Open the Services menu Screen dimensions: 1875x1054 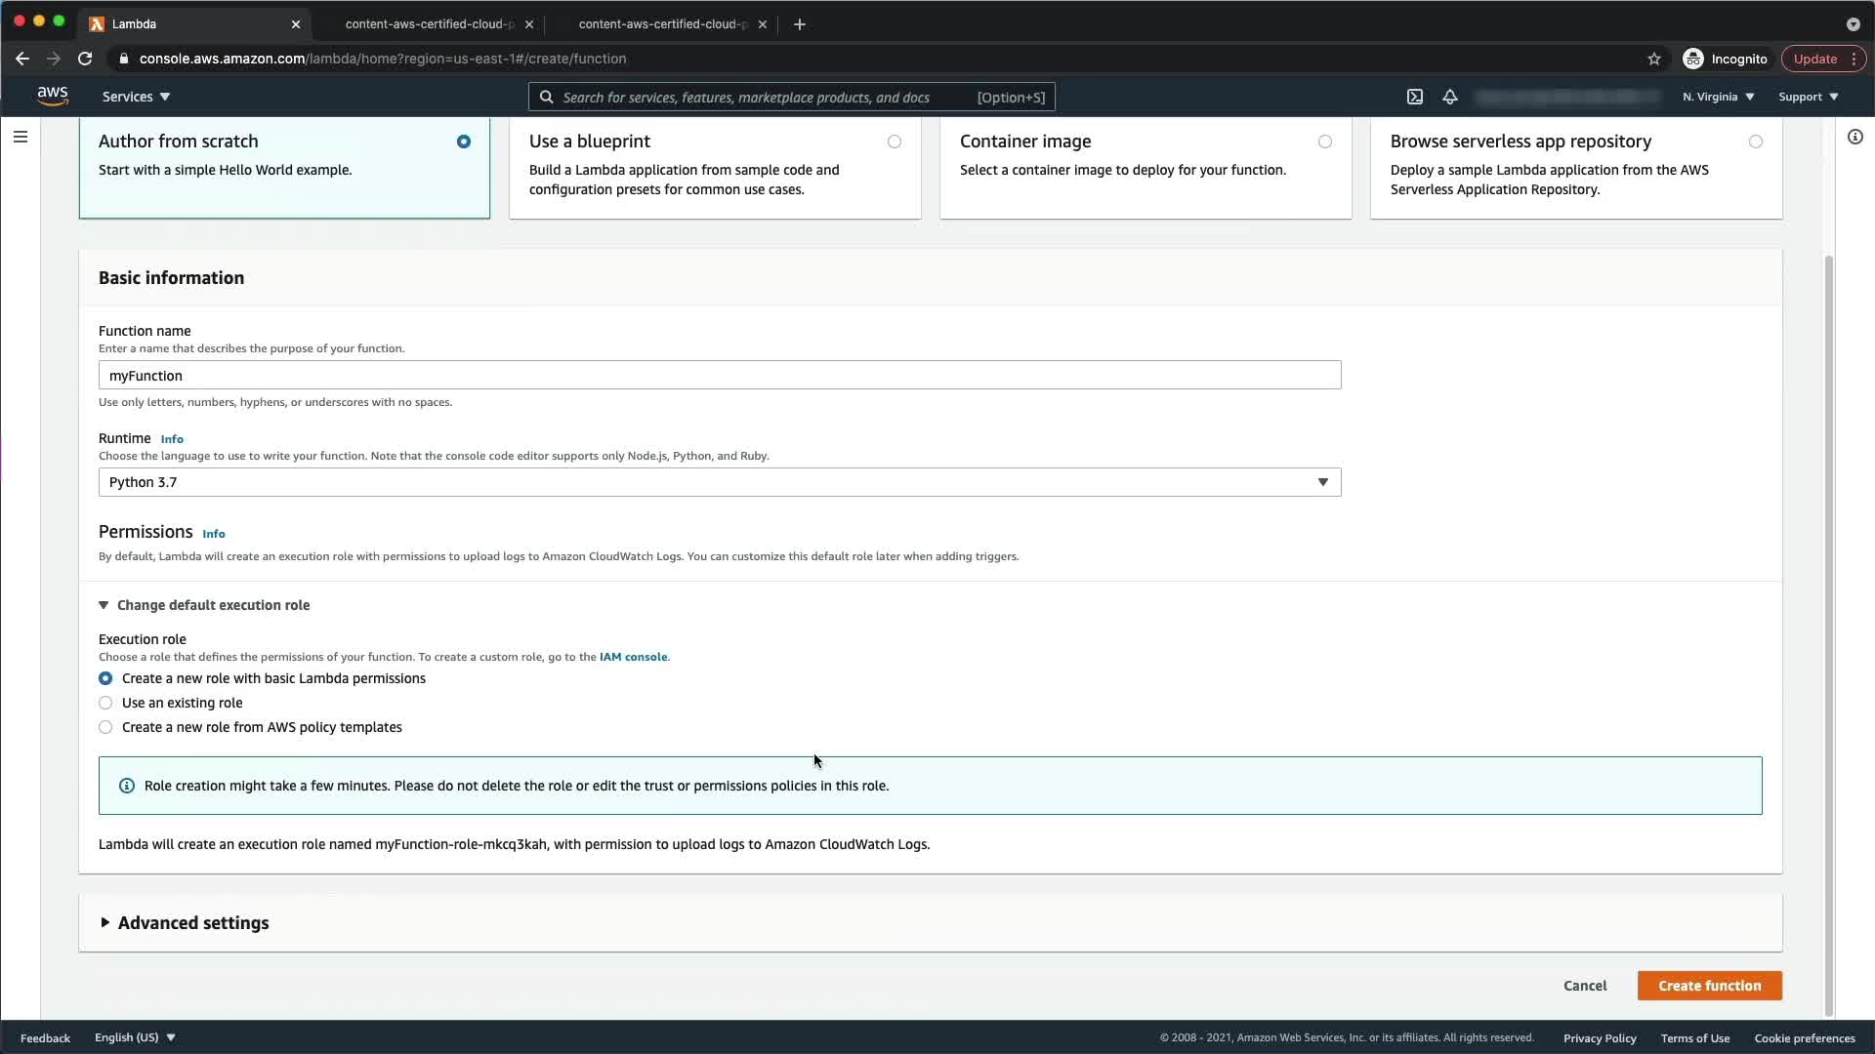coord(136,97)
